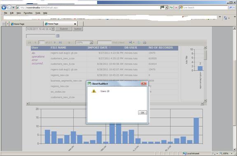Switch to the first Home Page tab
Screen dimensions: 237x156
26,24
